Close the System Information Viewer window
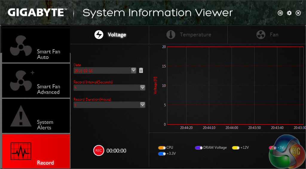The width and height of the screenshot is (306, 169). 298,13
